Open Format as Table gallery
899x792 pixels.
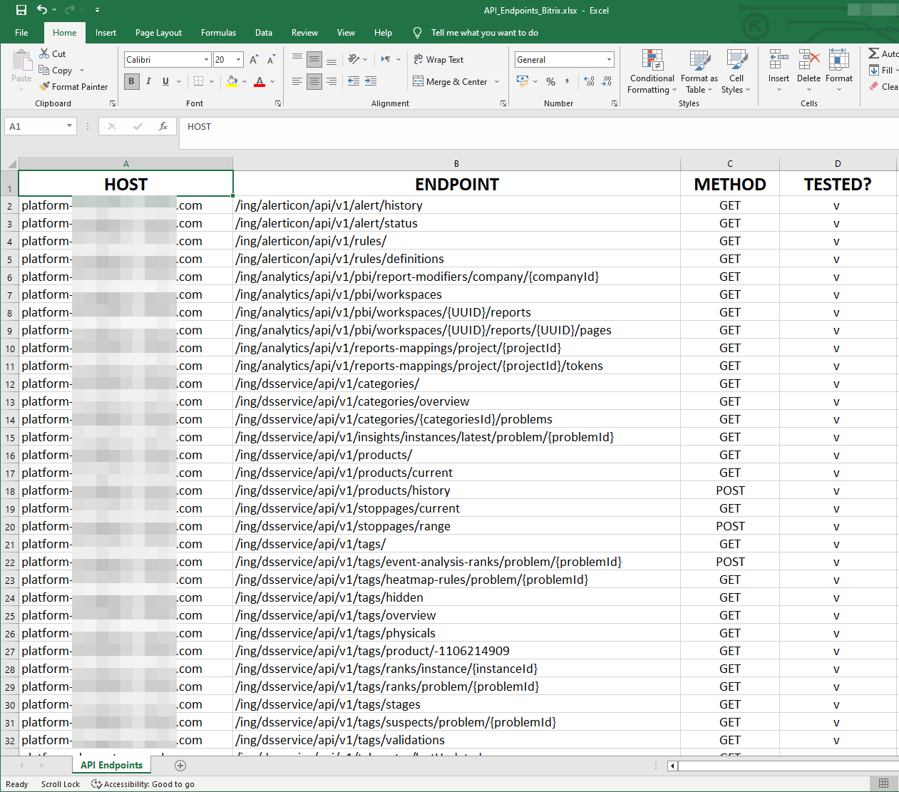(x=699, y=71)
